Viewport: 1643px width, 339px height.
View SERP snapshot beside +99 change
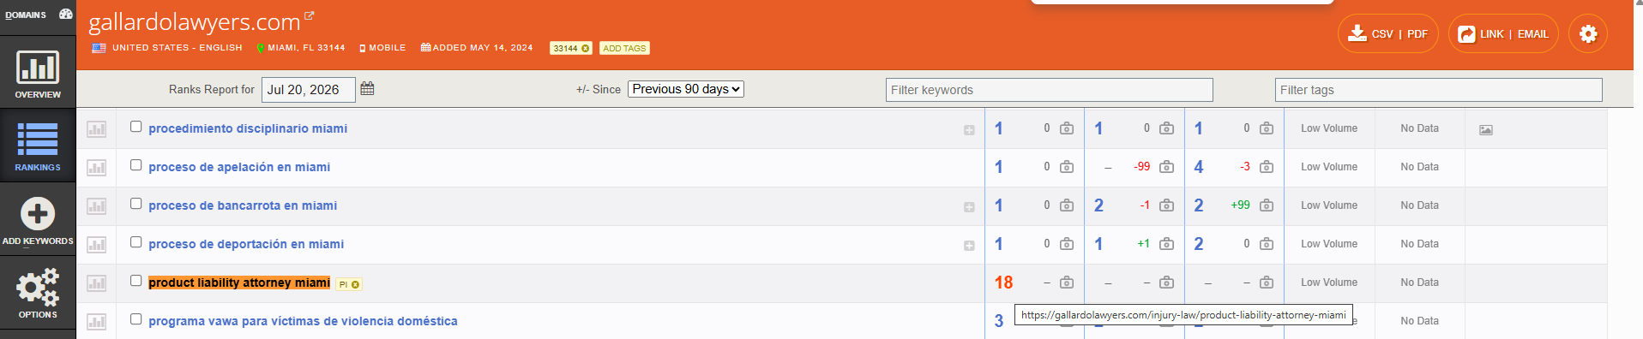coord(1267,205)
